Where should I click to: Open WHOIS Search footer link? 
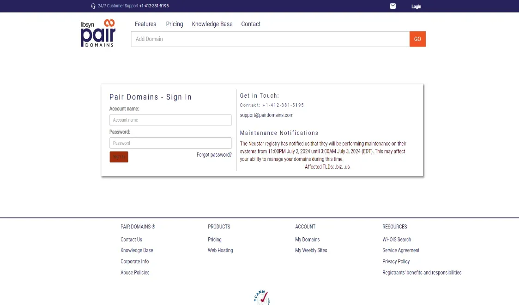397,240
